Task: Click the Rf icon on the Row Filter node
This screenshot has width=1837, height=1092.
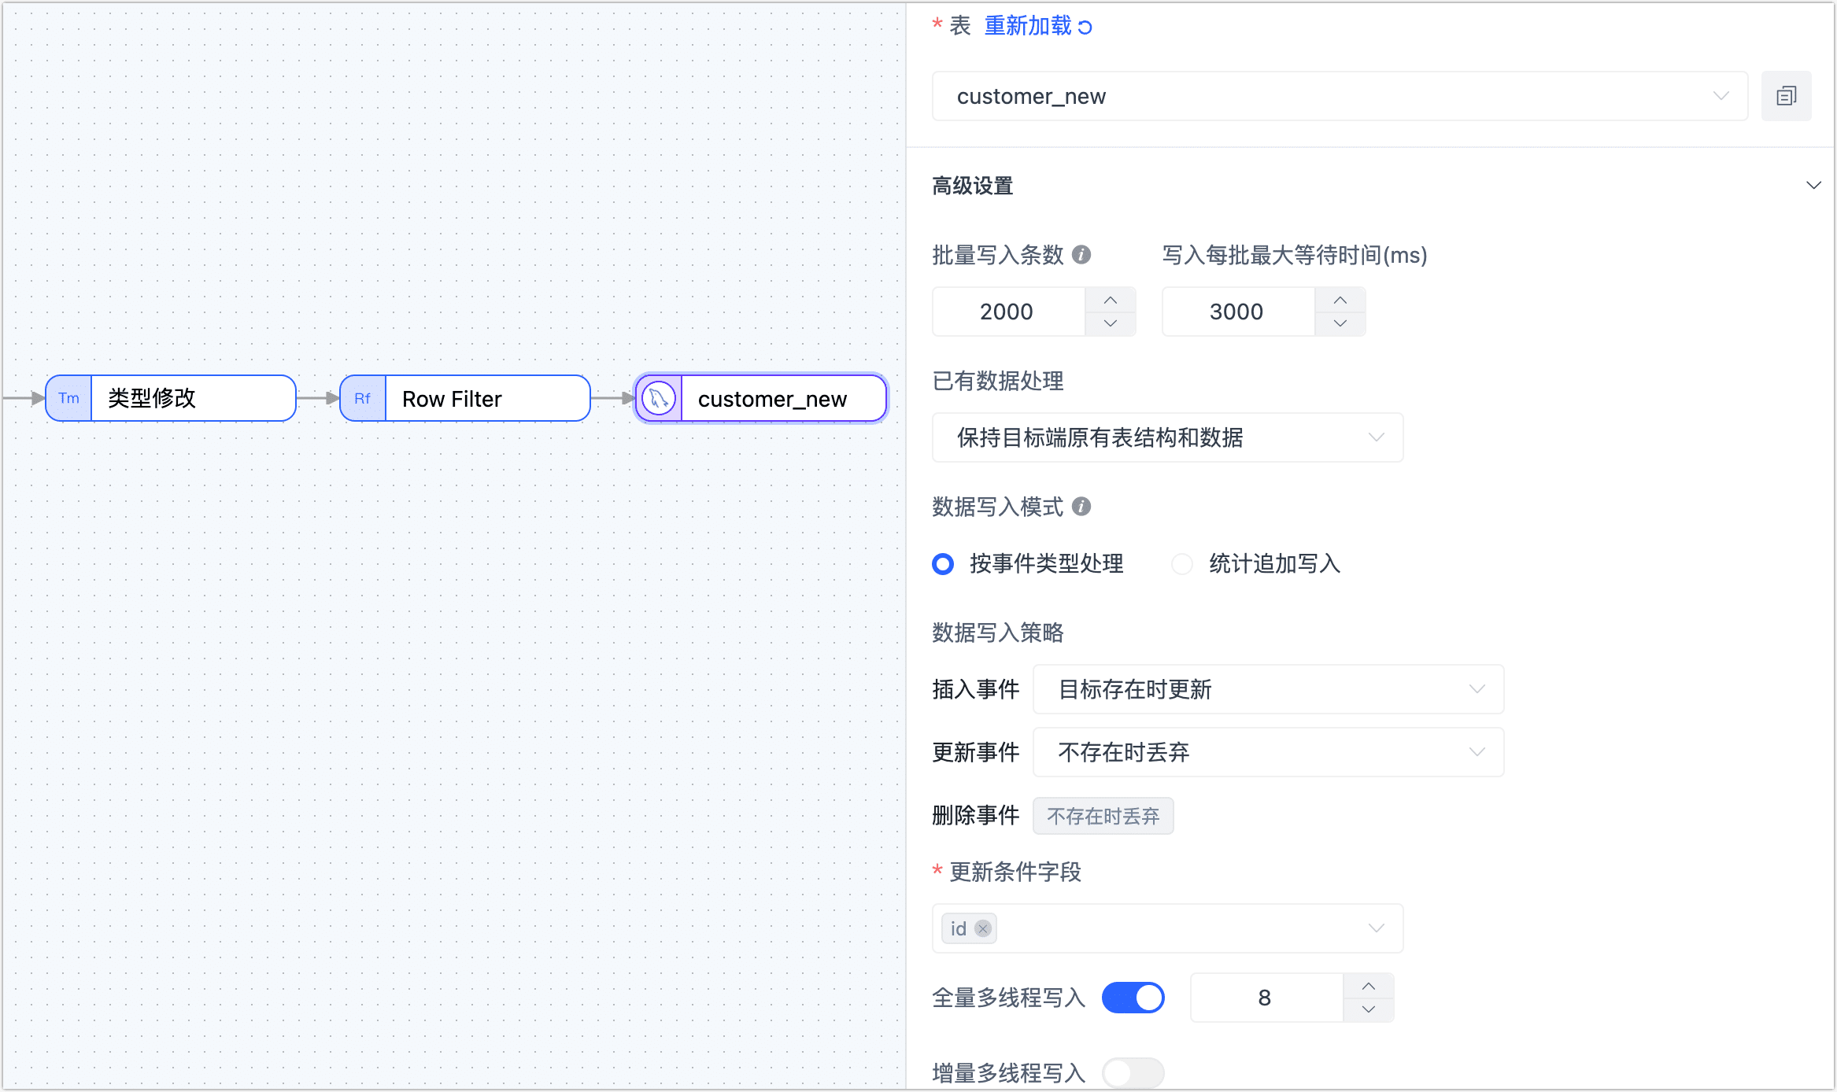Action: click(362, 398)
